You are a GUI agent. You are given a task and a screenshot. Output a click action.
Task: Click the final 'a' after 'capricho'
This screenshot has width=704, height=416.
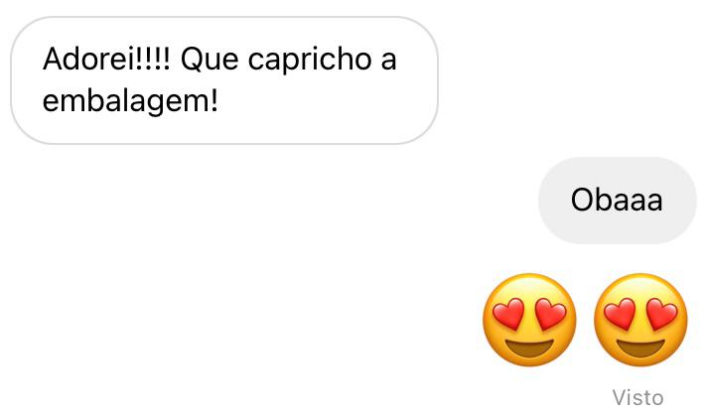(x=388, y=62)
